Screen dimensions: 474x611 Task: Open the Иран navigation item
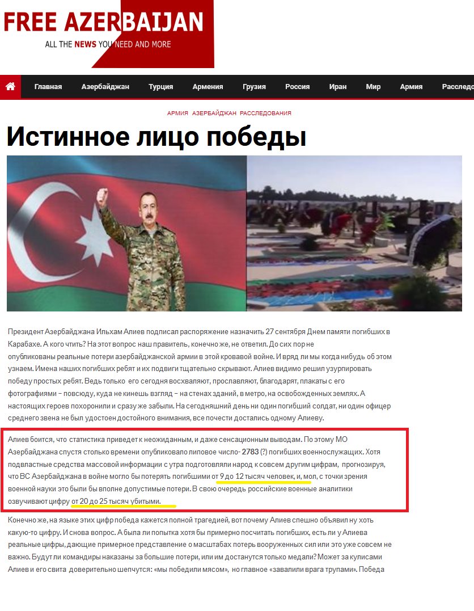tap(338, 87)
